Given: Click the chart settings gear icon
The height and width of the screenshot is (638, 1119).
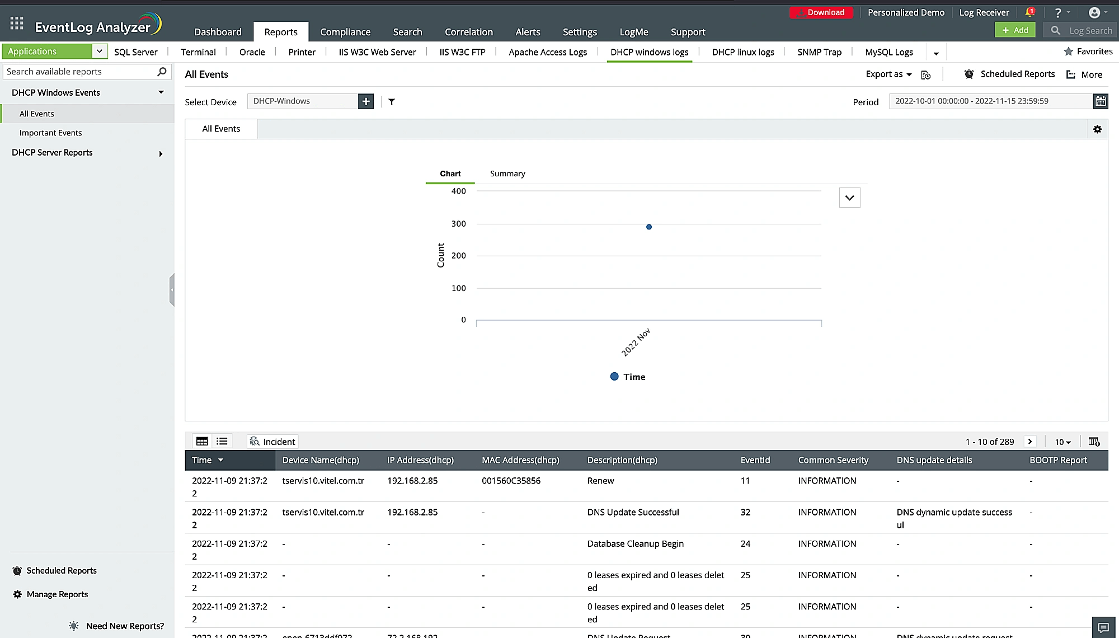Looking at the screenshot, I should pos(1097,129).
